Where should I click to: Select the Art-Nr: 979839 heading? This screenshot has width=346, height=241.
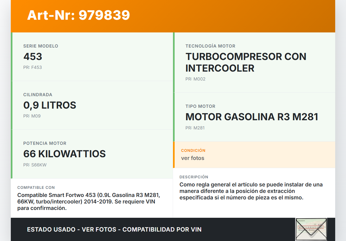pyautogui.click(x=78, y=15)
